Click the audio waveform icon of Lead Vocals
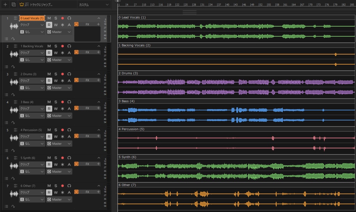This screenshot has height=212, width=356. (14, 26)
